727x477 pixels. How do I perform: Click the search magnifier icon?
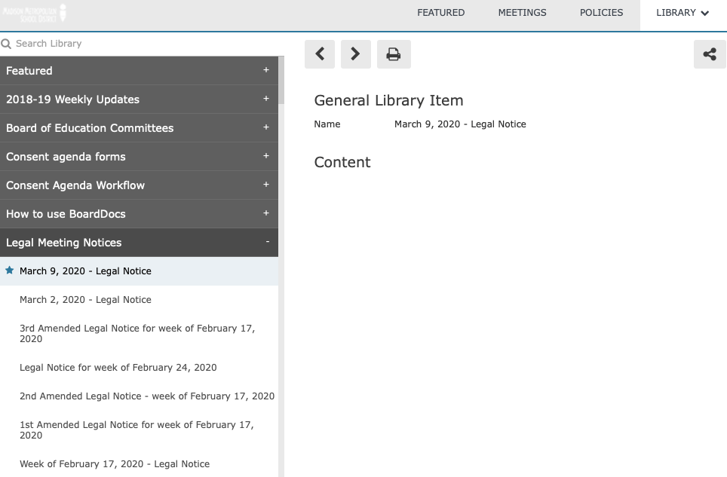tap(6, 44)
